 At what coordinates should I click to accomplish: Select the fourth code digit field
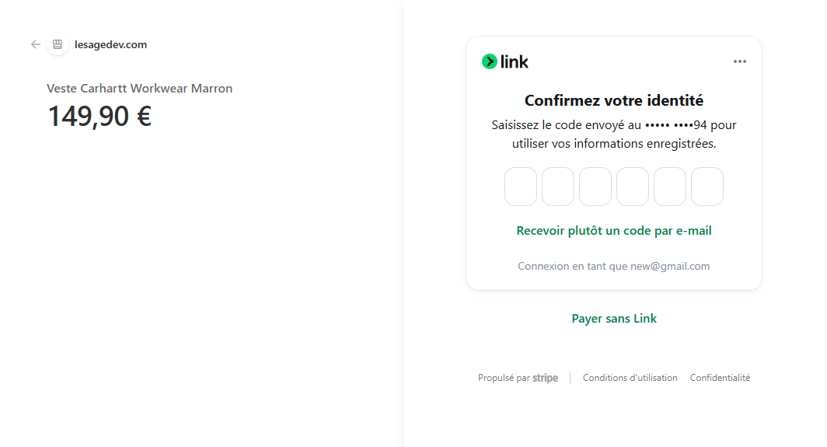[x=633, y=187]
